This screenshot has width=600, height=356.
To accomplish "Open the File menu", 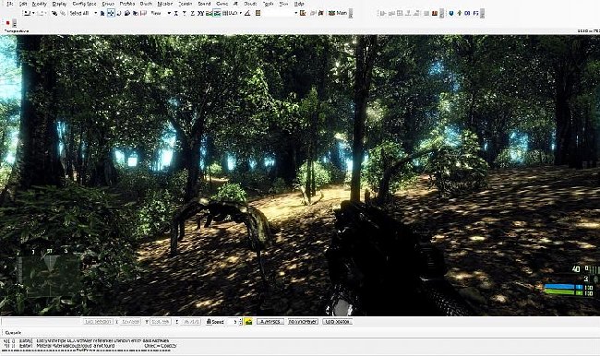I will coord(10,4).
